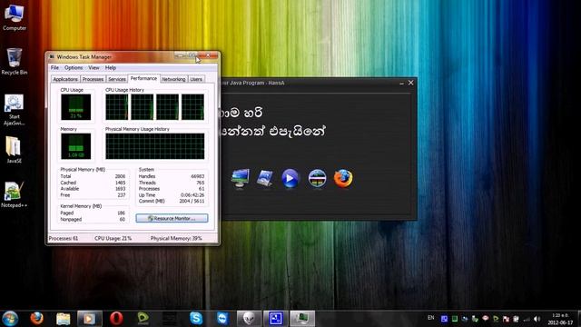
Task: Open Windows Explorer folder from taskbar
Action: [64, 319]
